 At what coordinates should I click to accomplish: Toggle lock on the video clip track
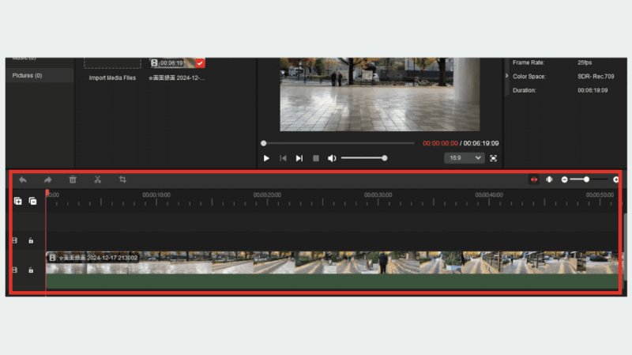31,270
